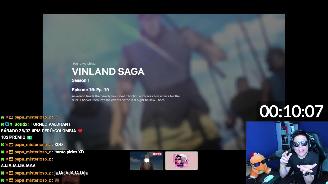Click the green Kick K icon in BotRix row
Screen dimensions: 328x184
coord(3,124)
